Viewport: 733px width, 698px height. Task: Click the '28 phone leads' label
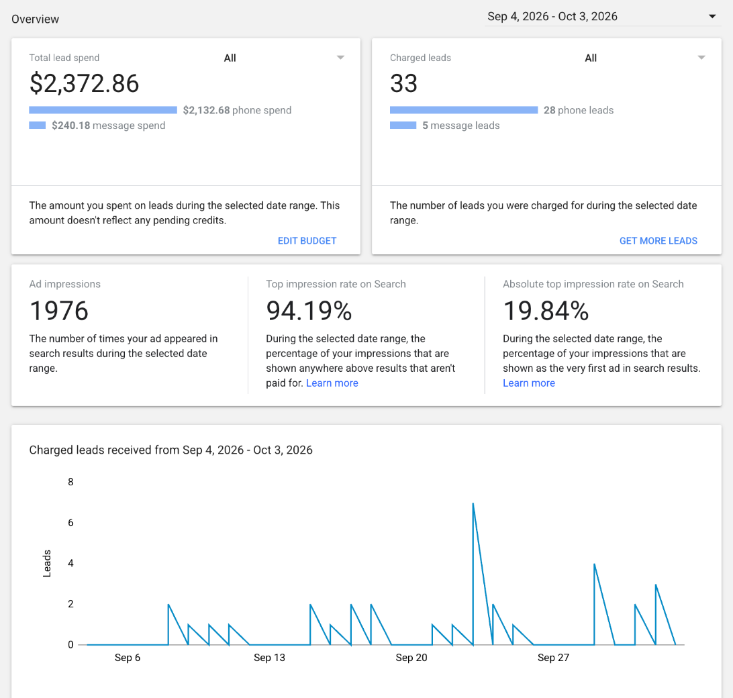pos(579,110)
